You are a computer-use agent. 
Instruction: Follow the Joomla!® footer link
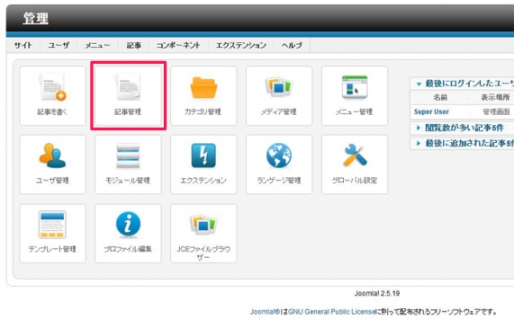pyautogui.click(x=265, y=312)
